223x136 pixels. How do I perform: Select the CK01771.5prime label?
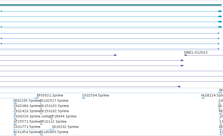click(x=27, y=127)
